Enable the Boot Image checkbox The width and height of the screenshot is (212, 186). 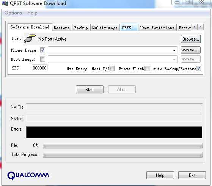pyautogui.click(x=42, y=59)
